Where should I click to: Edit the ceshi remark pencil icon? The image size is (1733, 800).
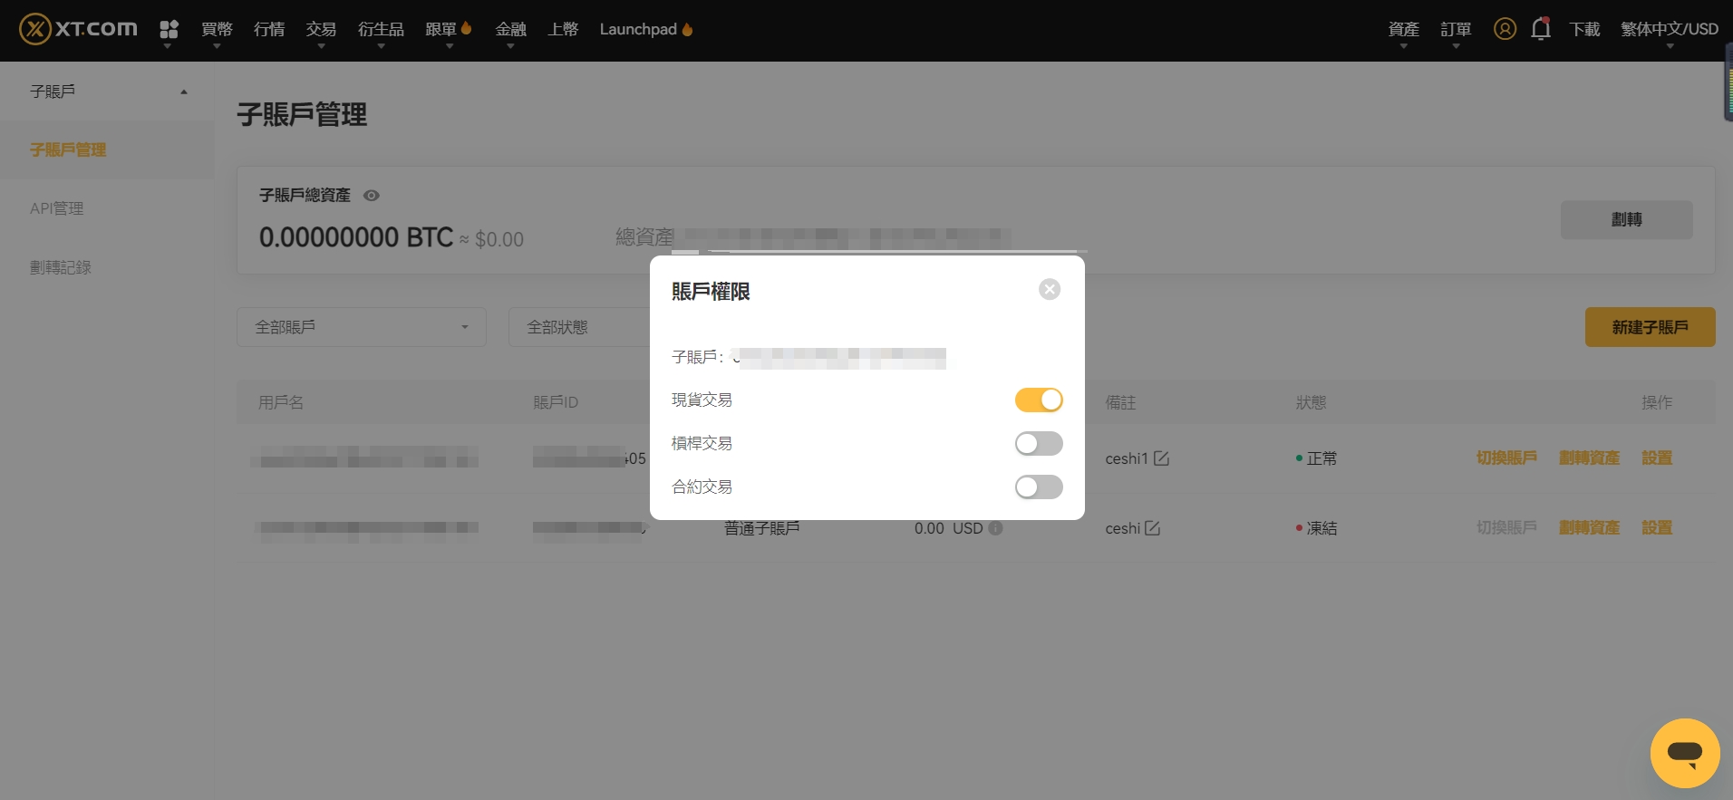(1153, 528)
